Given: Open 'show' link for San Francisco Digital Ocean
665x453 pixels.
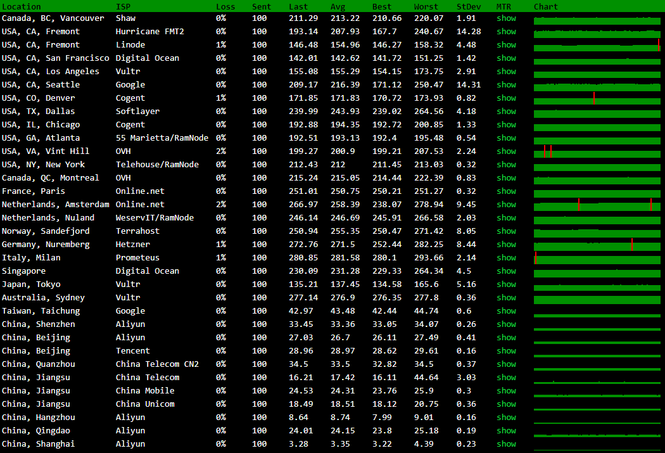Looking at the screenshot, I should coord(507,58).
